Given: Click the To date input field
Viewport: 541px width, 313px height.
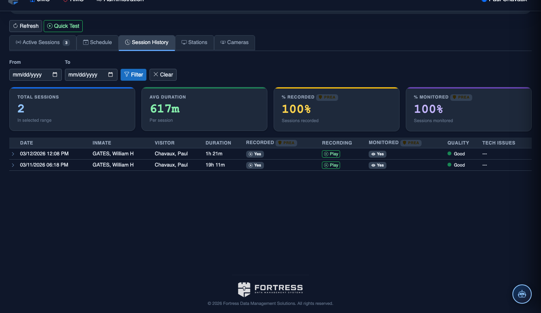Looking at the screenshot, I should [x=91, y=75].
